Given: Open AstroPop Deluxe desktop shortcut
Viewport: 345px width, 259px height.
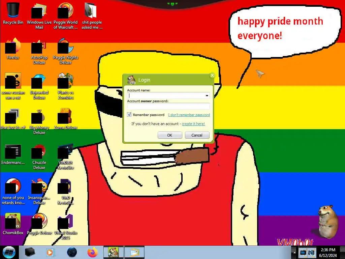Looking at the screenshot, I should [39, 51].
